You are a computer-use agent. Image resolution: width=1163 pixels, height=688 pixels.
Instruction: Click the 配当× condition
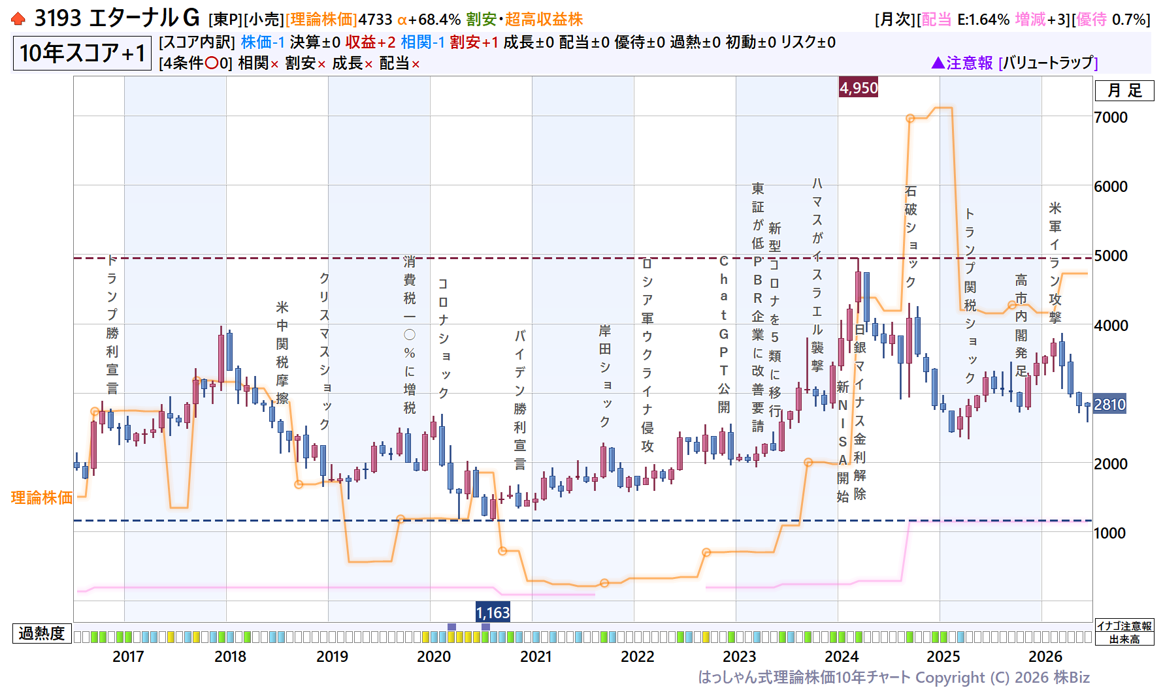[399, 63]
